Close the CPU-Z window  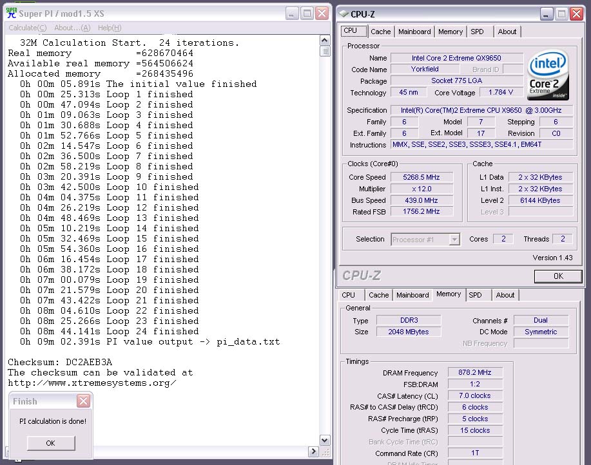pos(576,14)
